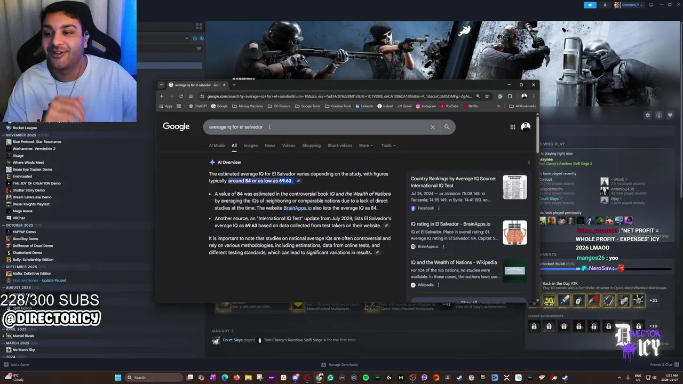683x384 pixels.
Task: Expand the Tools search dropdown
Action: coord(388,146)
